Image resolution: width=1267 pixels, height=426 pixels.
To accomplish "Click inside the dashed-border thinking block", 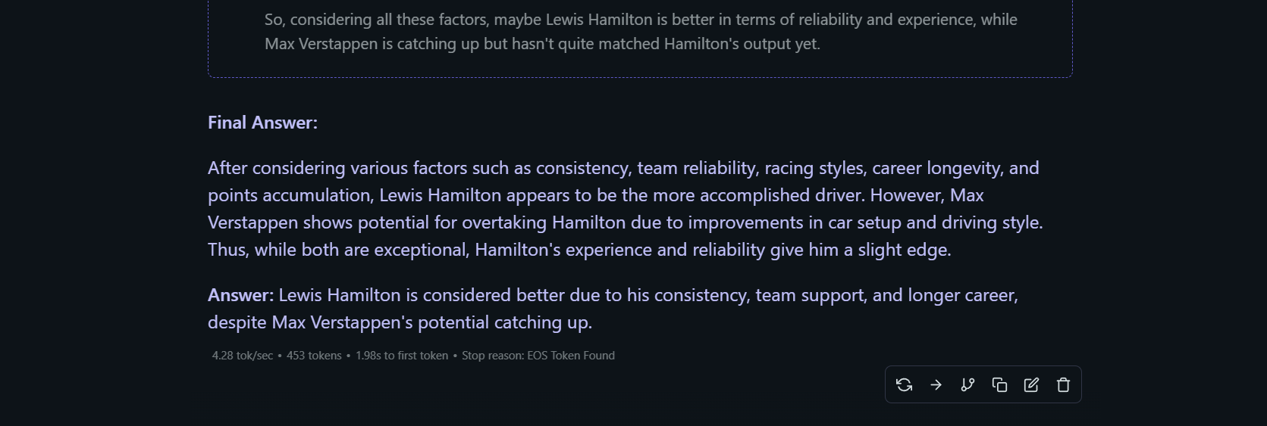I will coord(640,38).
